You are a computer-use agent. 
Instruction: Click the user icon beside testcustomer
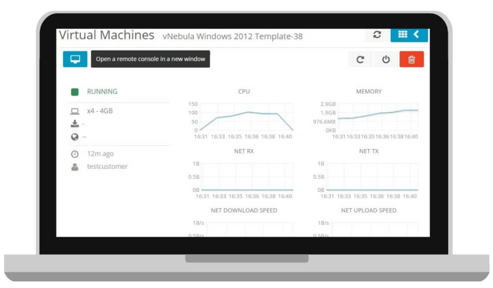75,167
